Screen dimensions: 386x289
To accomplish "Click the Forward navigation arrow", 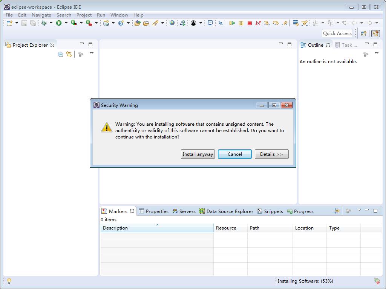I will click(369, 23).
